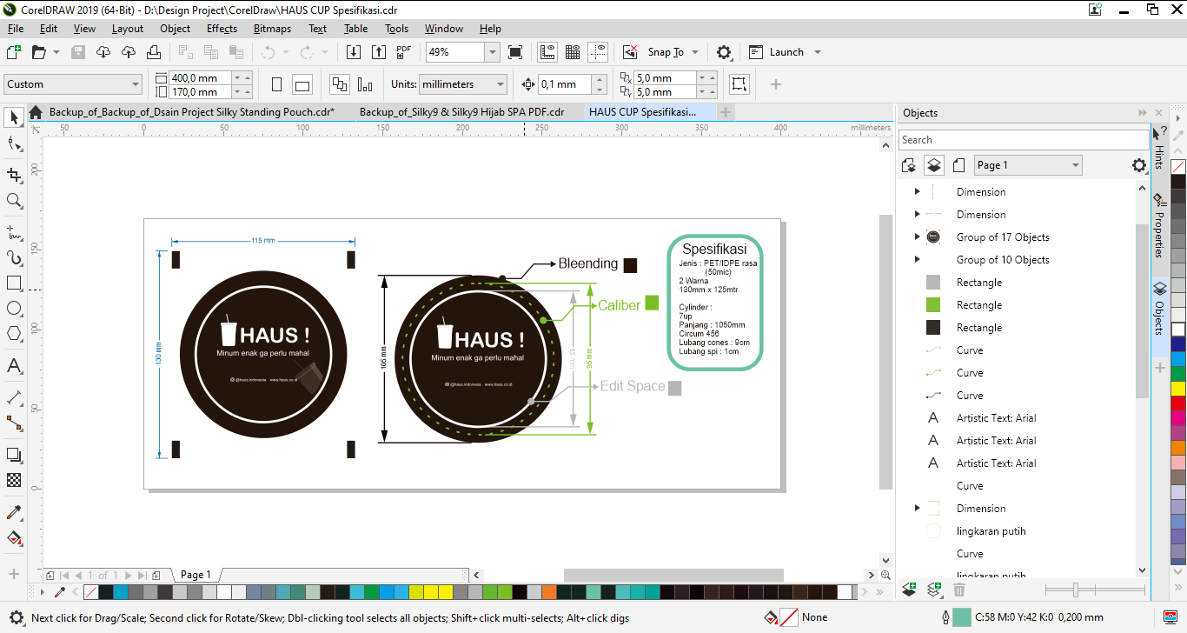Screen dimensions: 1187x633
Task: Click Publish to PDF icon
Action: point(404,52)
